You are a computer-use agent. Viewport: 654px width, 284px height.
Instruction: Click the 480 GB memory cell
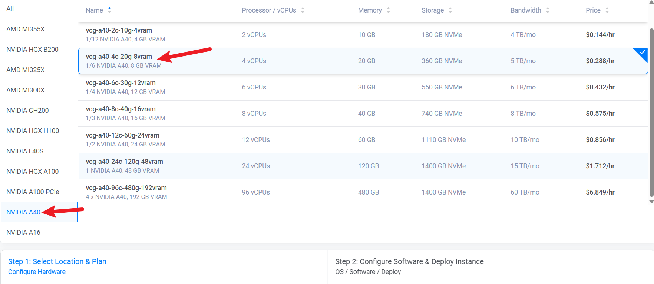(x=369, y=192)
